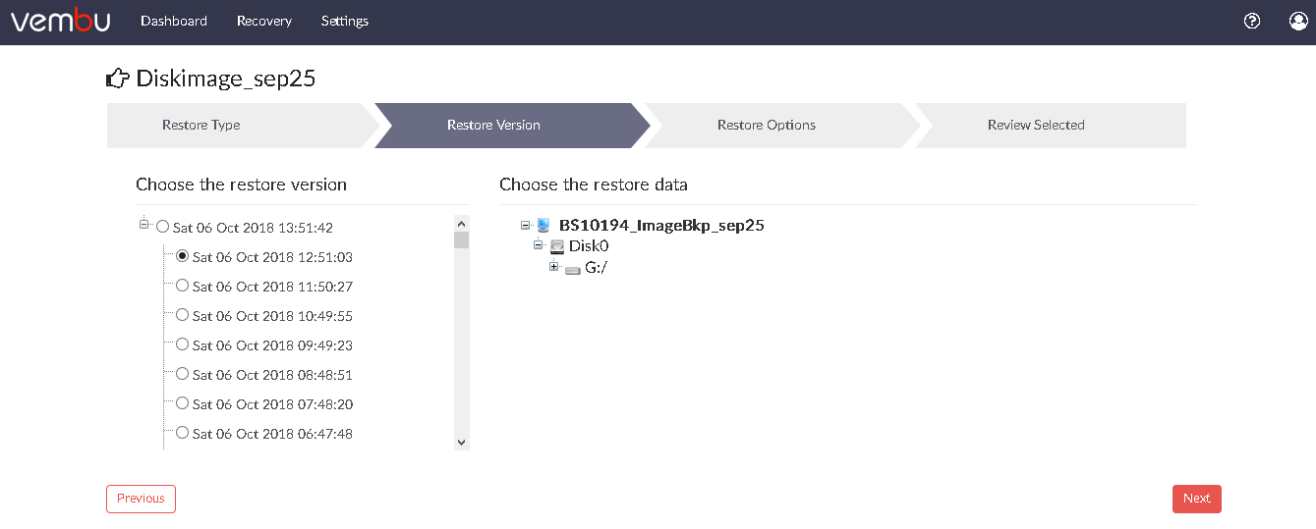Open the Recovery menu

(x=264, y=21)
